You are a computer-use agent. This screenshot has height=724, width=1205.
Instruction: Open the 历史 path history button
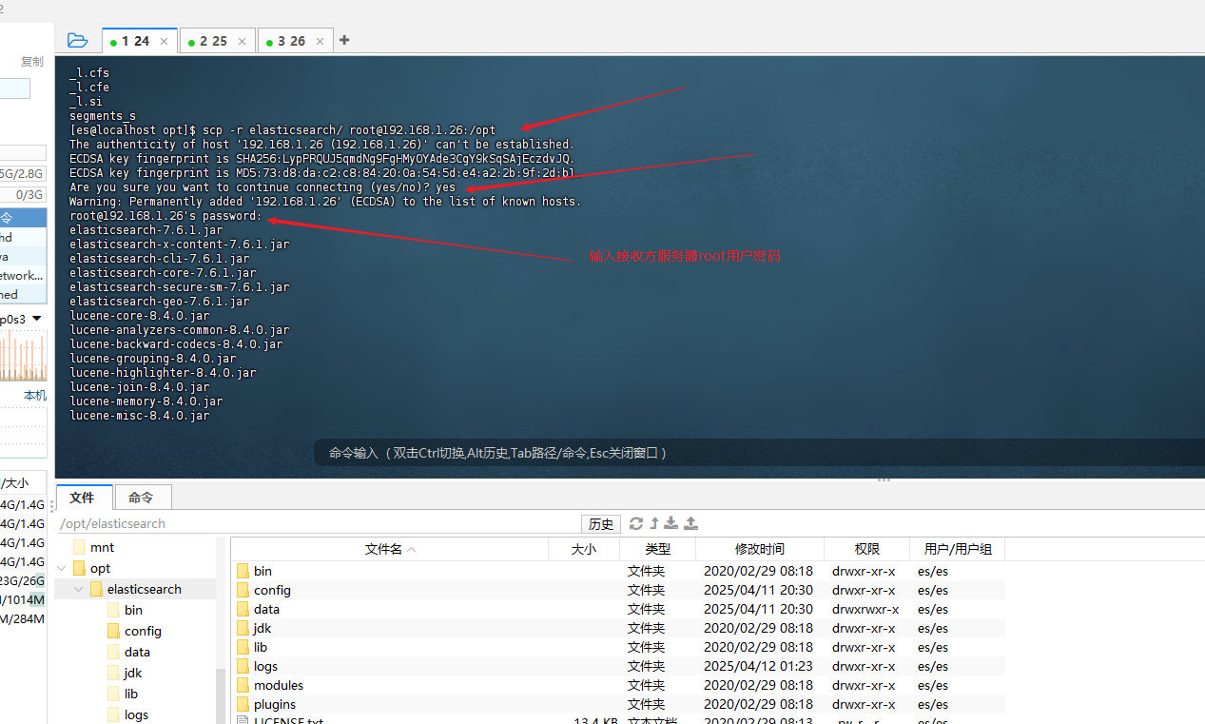point(601,524)
